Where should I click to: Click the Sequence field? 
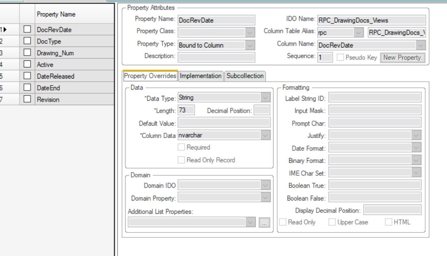(x=325, y=57)
